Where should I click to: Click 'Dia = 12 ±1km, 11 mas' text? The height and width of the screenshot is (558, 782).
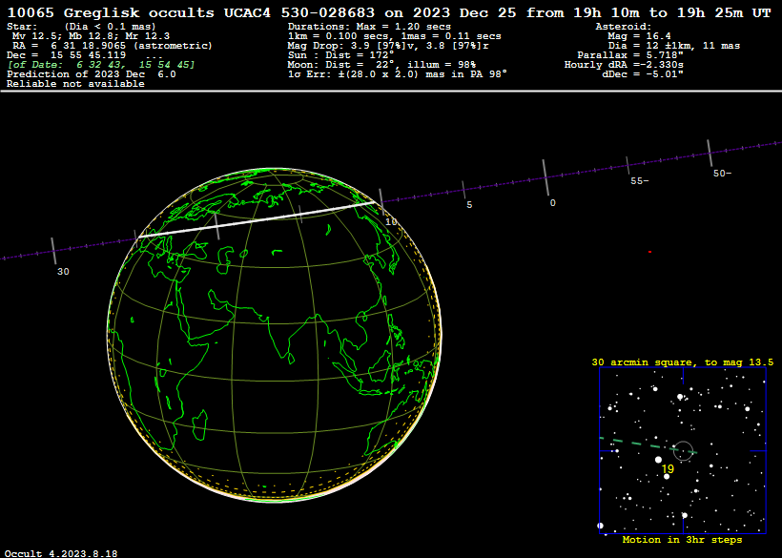(x=674, y=46)
